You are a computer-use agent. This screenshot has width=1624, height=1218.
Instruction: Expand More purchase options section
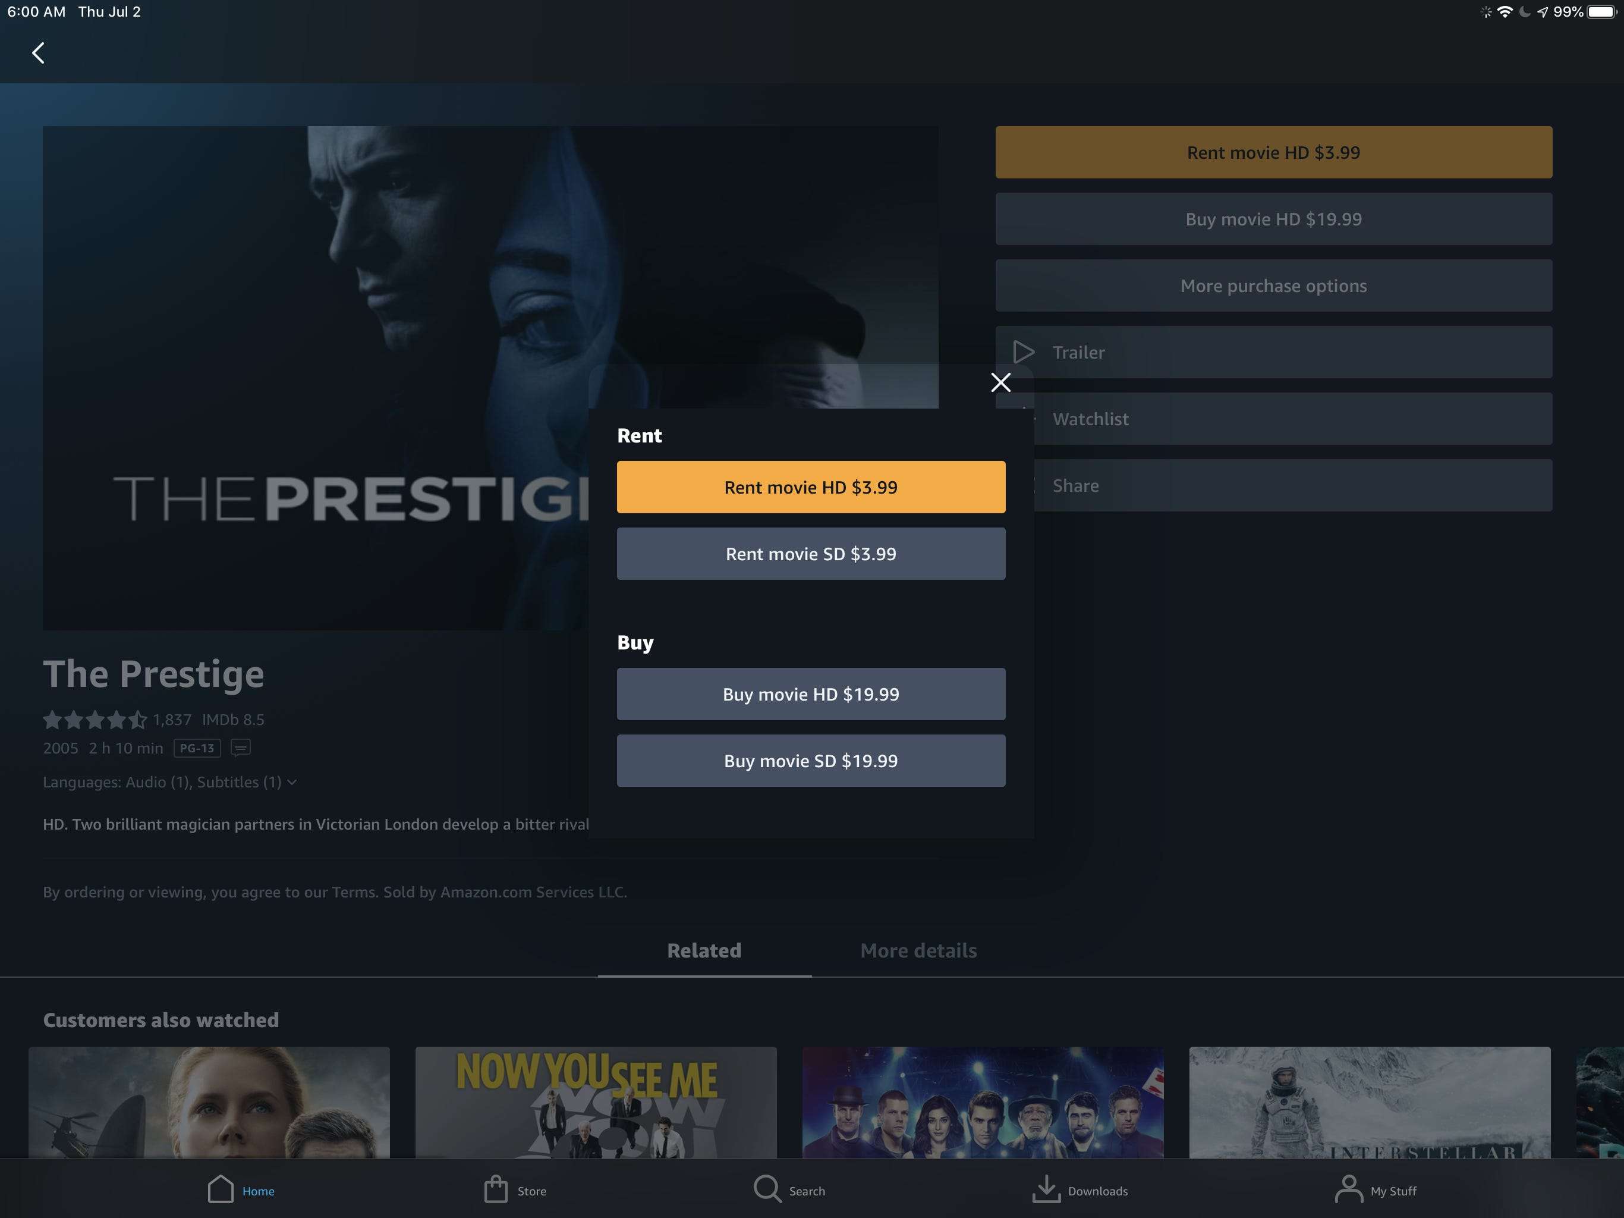1274,284
